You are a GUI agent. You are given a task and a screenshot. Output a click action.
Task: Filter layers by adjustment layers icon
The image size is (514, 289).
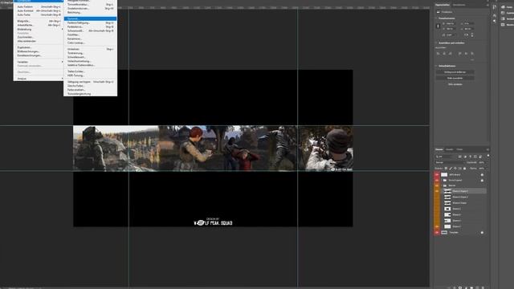[465, 157]
